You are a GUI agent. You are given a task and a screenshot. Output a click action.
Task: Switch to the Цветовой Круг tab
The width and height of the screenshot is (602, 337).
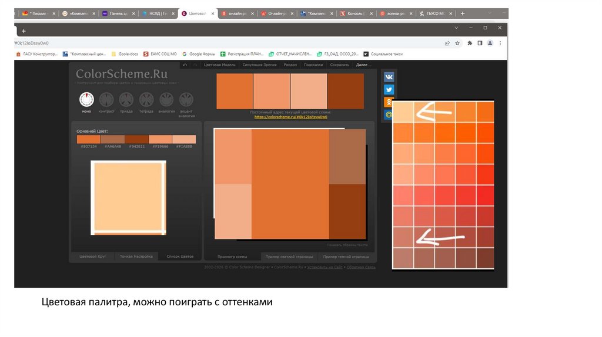92,257
